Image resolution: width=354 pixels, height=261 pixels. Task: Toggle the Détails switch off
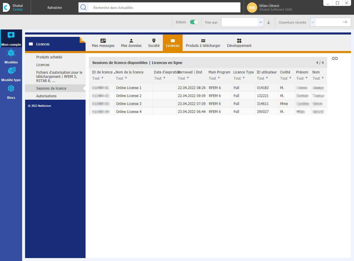coord(194,22)
